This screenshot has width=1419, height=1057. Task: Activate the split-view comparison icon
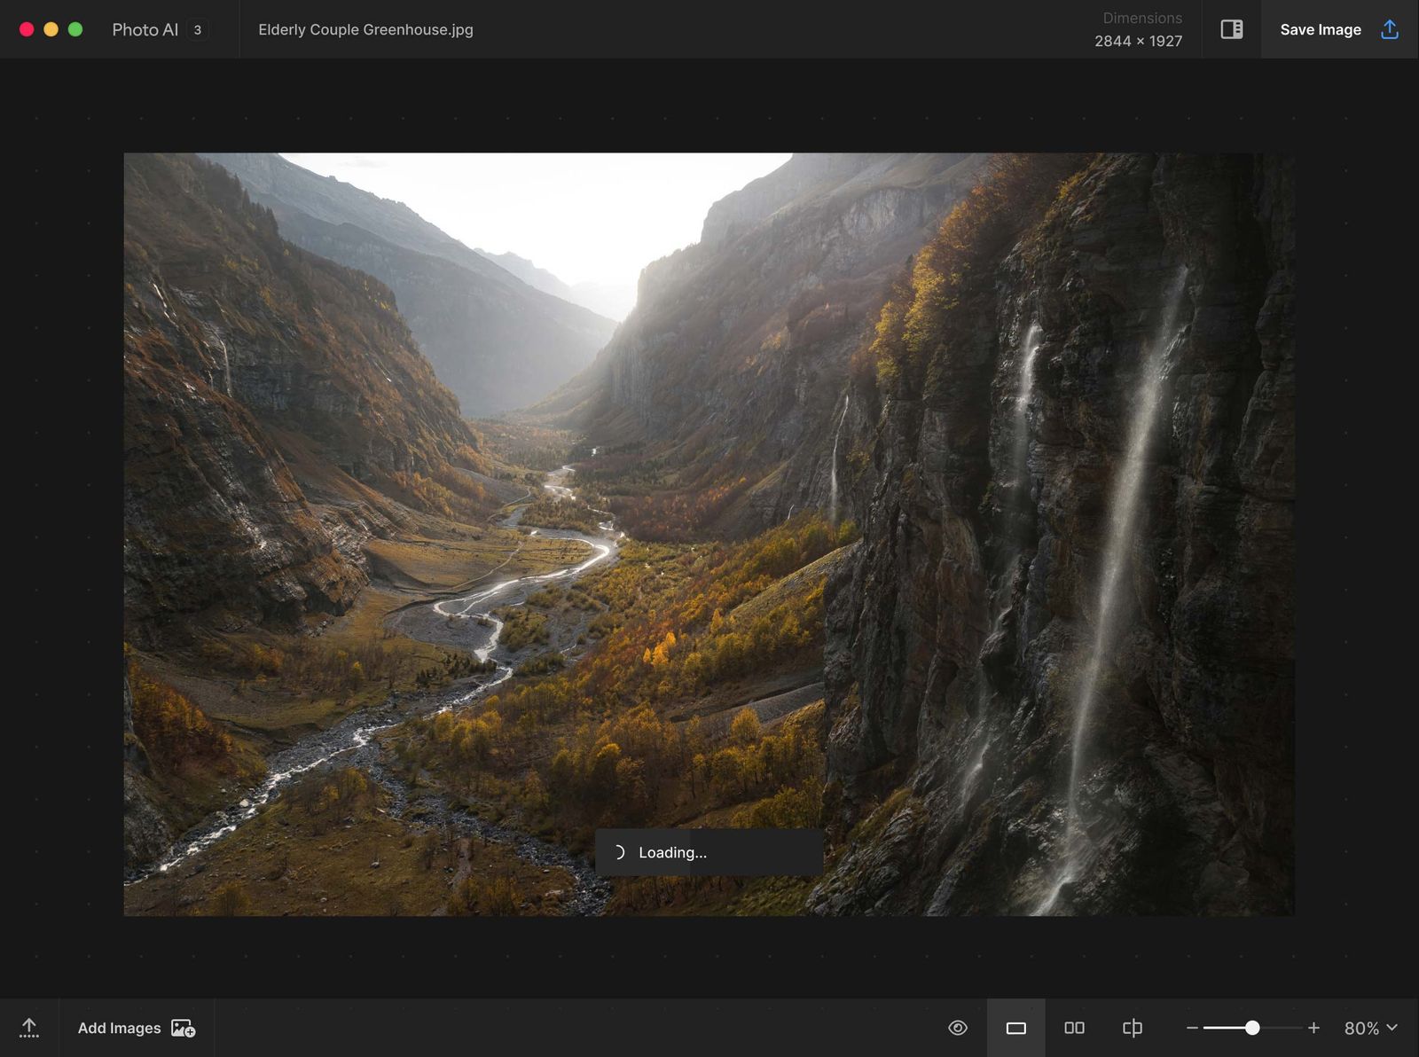tap(1133, 1028)
